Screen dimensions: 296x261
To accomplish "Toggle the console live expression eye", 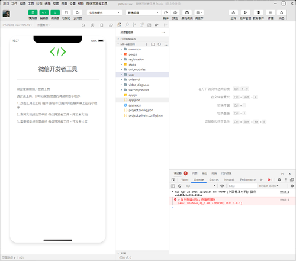I will [x=222, y=186].
